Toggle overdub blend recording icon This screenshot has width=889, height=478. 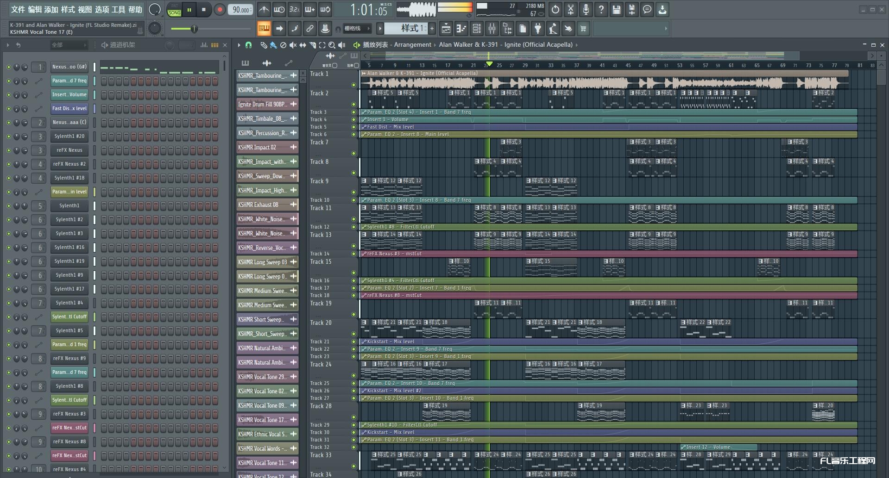click(309, 9)
